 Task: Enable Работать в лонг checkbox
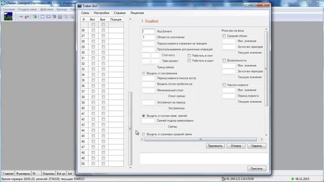coord(189,56)
